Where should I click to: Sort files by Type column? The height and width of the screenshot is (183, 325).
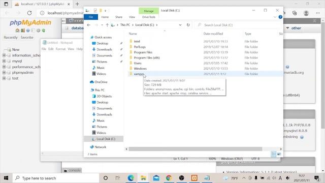(x=248, y=34)
